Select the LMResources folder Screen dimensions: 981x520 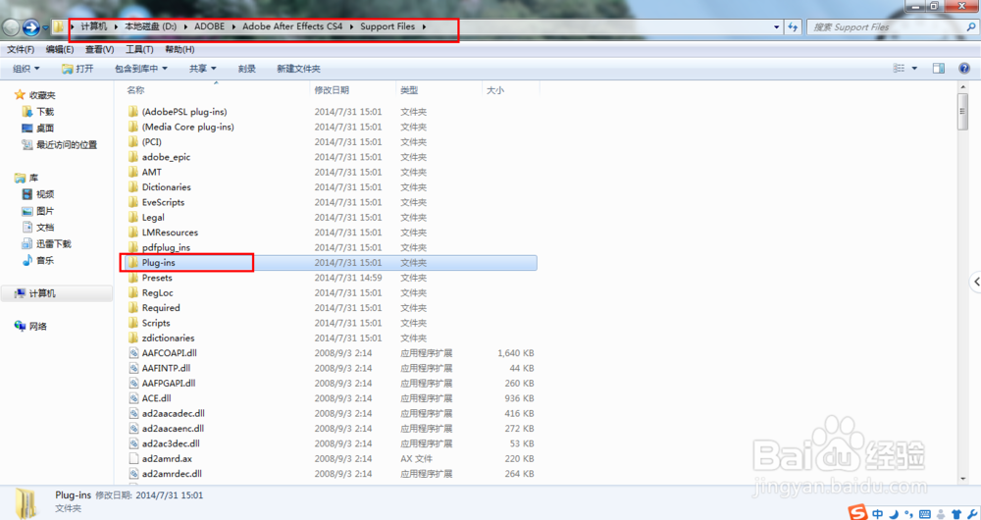170,233
